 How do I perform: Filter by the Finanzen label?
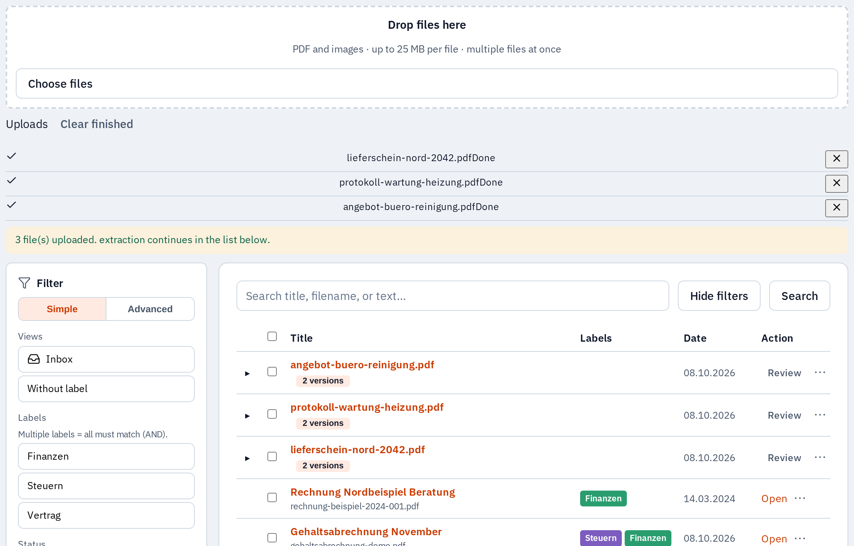pyautogui.click(x=106, y=456)
